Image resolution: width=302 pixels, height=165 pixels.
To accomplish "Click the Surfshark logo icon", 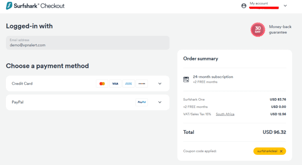I will click(9, 6).
